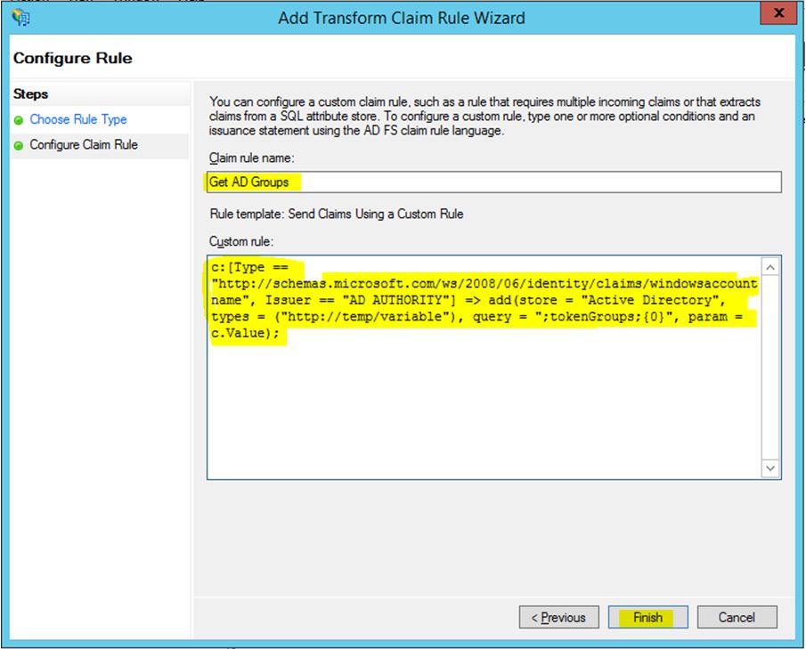Click green bullet beside Configure Claim Rule
Image resolution: width=806 pixels, height=649 pixels.
(x=19, y=145)
